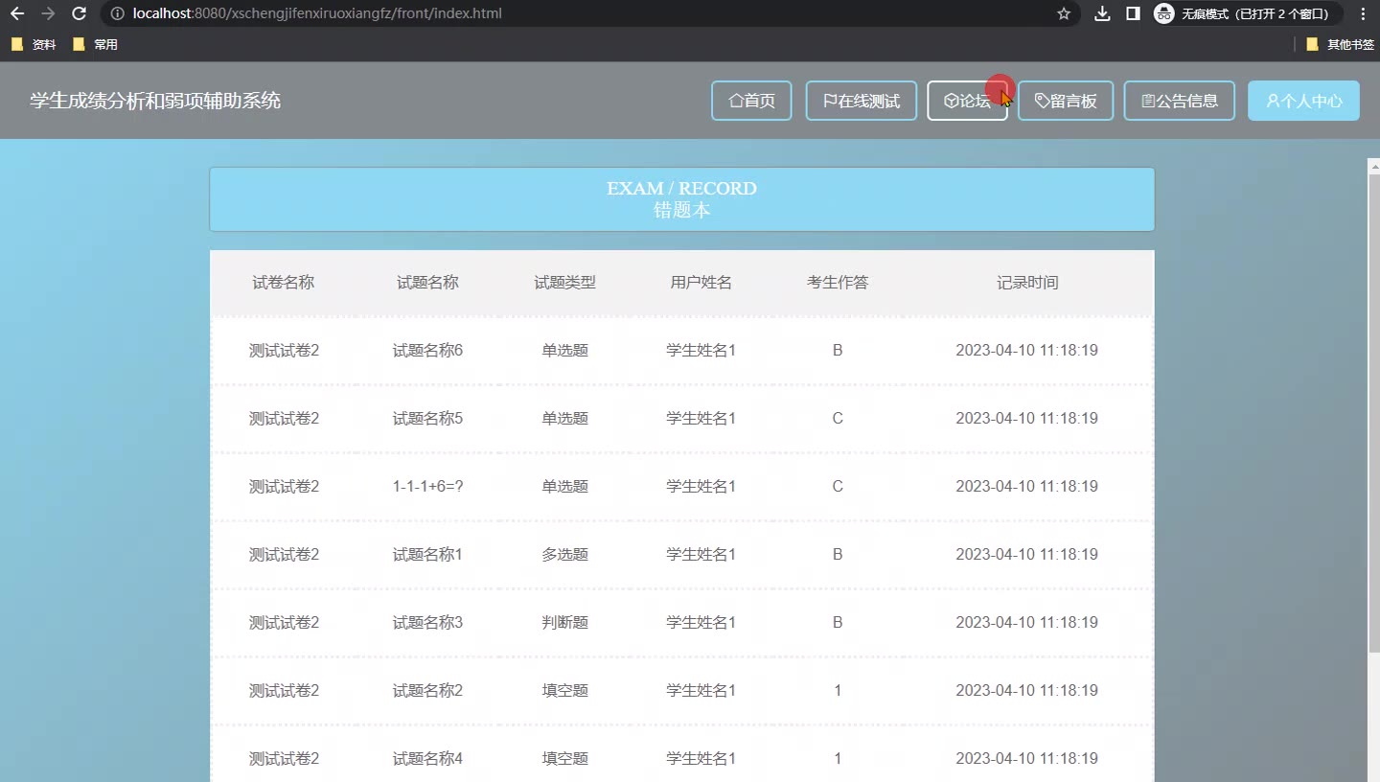The width and height of the screenshot is (1380, 782).
Task: Click the site info icon in address bar
Action: (x=117, y=13)
